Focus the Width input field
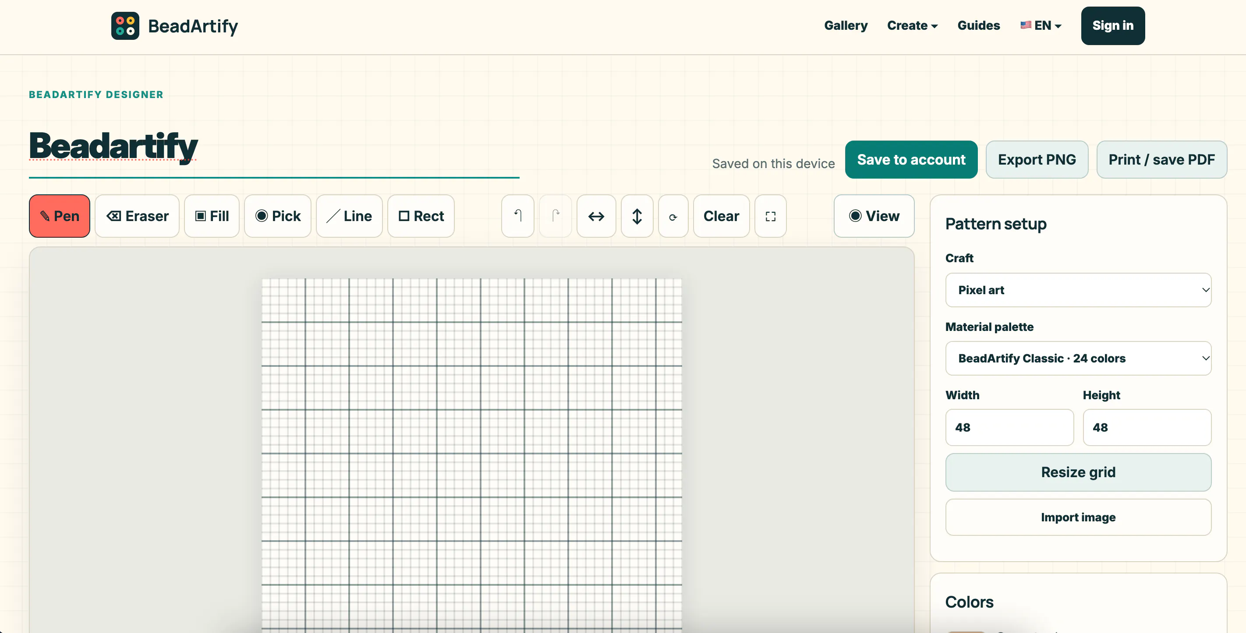The width and height of the screenshot is (1246, 633). tap(1009, 427)
